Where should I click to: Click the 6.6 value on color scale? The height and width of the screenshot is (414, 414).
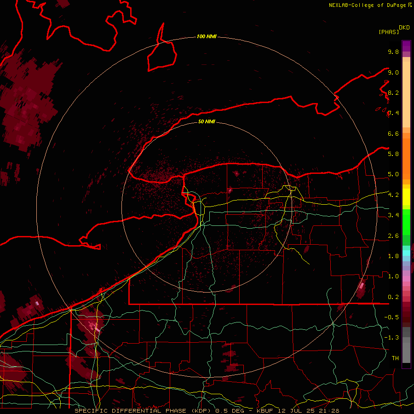coord(393,133)
